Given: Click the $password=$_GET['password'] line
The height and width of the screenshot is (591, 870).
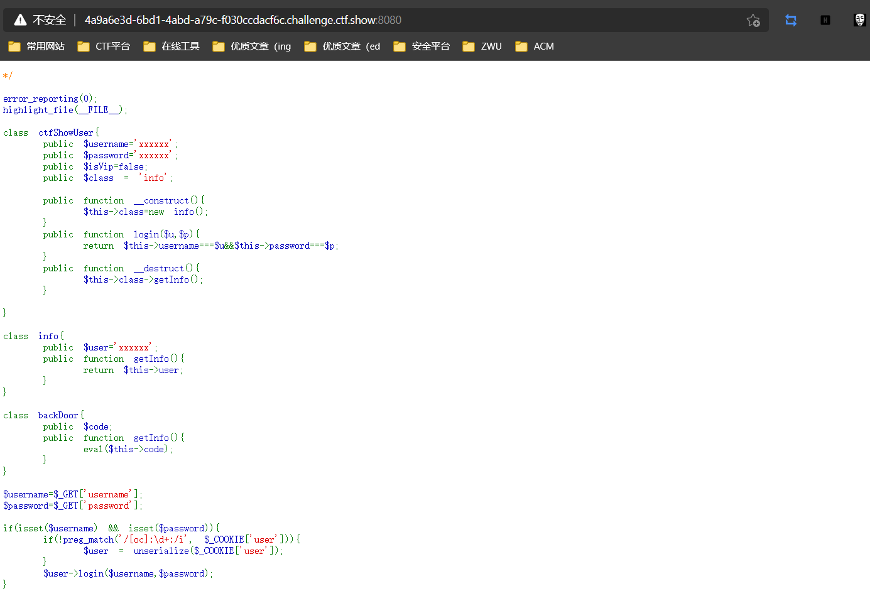Looking at the screenshot, I should [73, 506].
